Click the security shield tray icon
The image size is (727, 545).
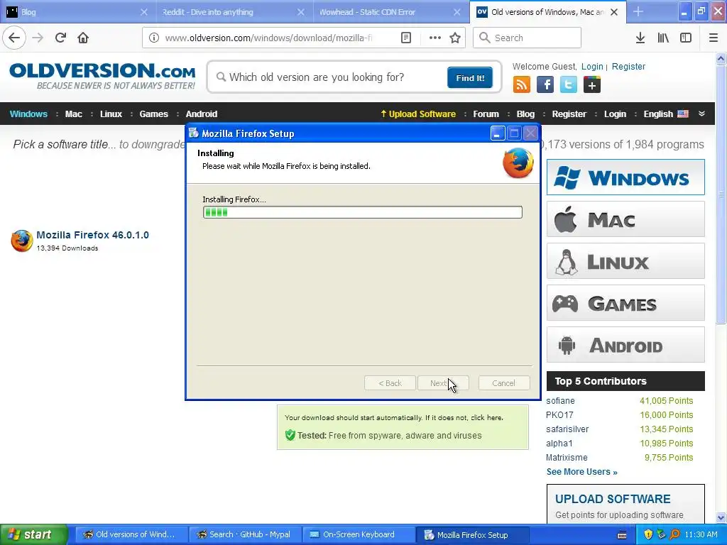click(648, 535)
